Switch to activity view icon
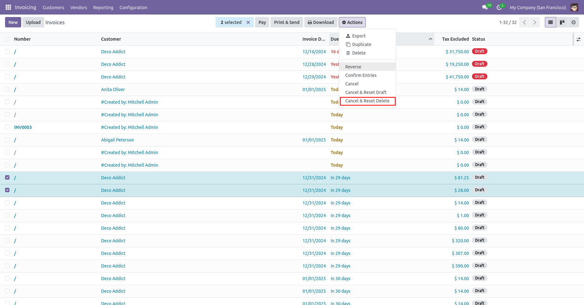The width and height of the screenshot is (584, 305). [574, 22]
